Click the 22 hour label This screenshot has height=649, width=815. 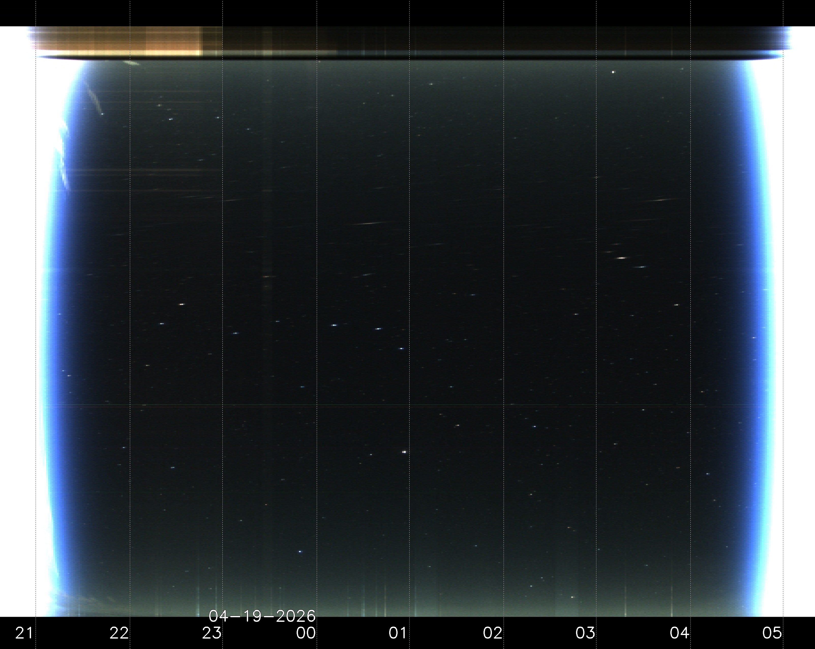[119, 633]
